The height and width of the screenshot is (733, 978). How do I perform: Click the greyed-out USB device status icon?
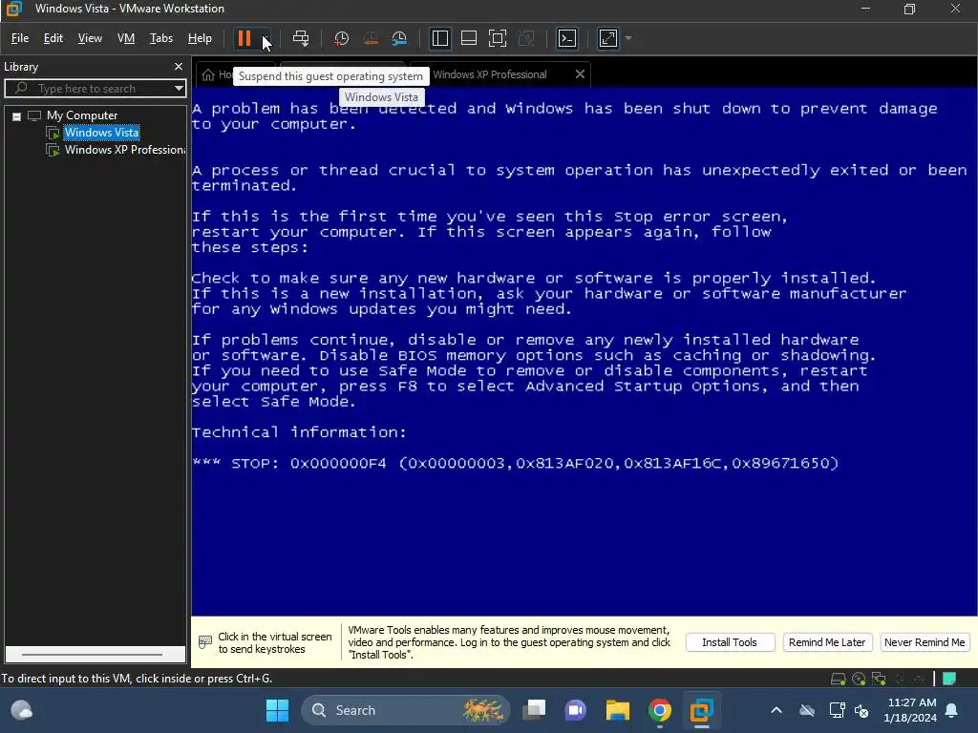tap(919, 679)
